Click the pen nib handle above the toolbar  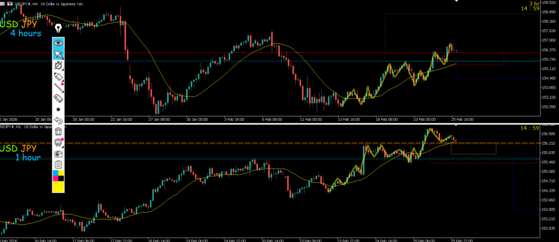[58, 28]
